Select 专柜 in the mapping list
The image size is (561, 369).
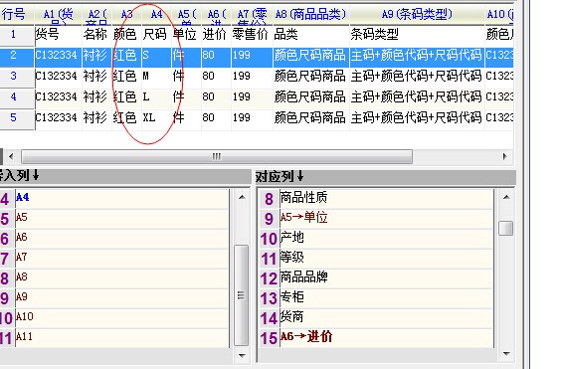coord(386,298)
